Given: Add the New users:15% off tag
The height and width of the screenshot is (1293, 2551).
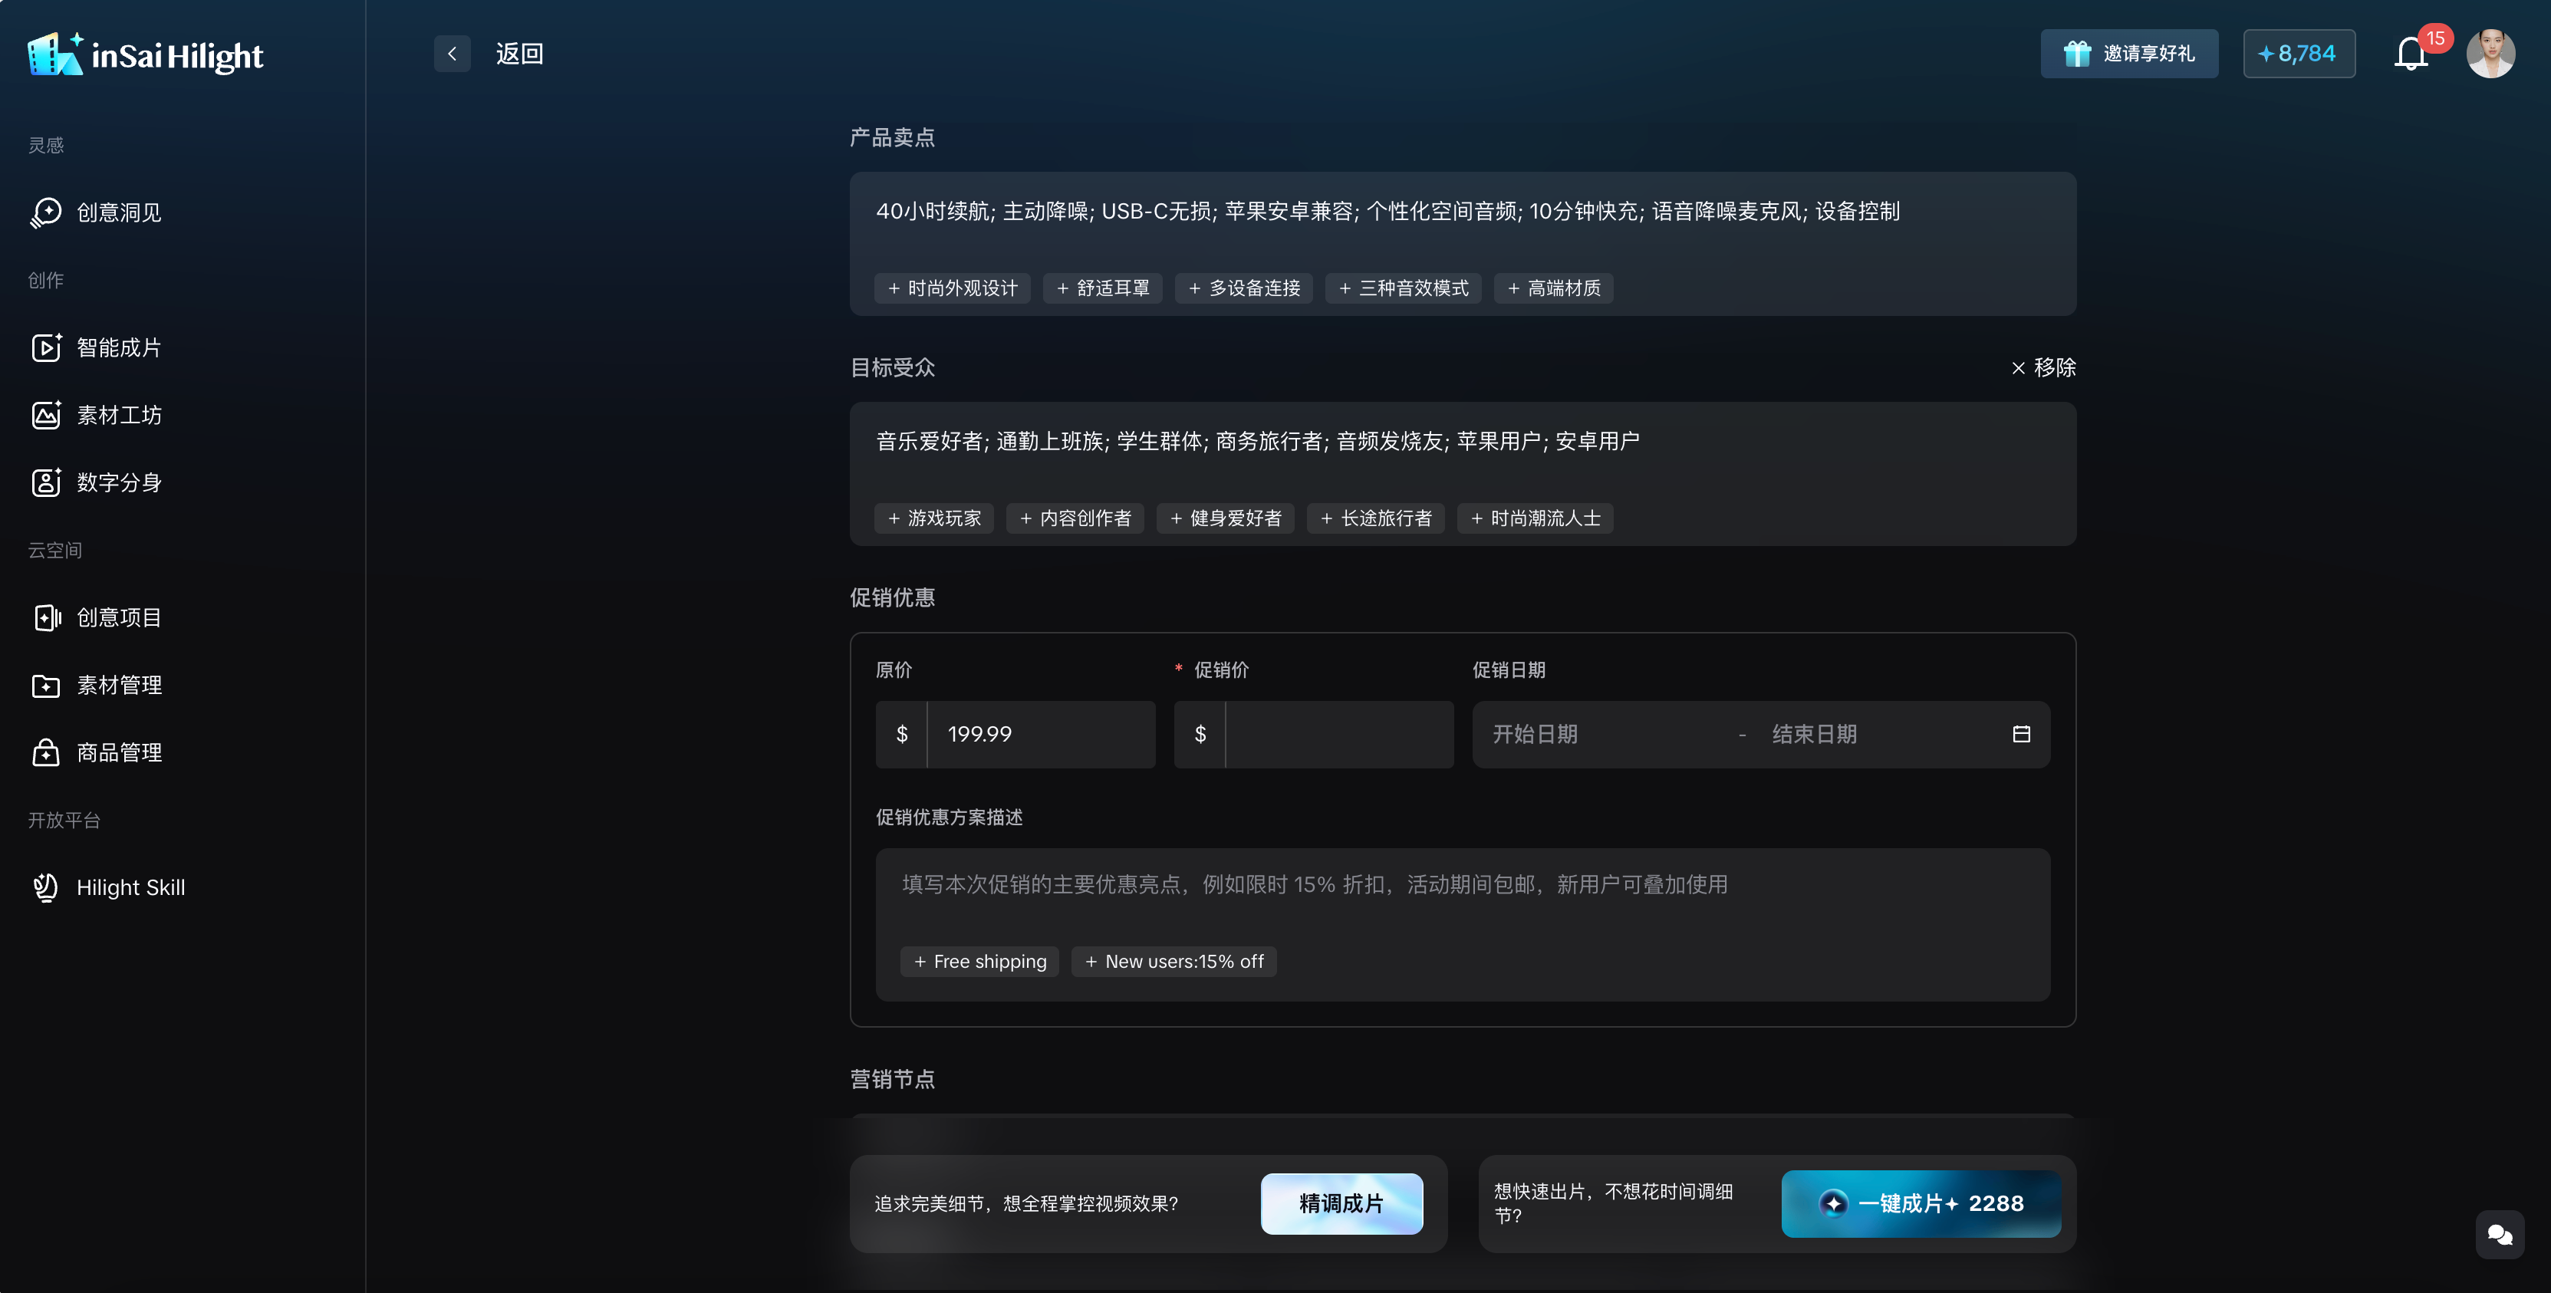Looking at the screenshot, I should (x=1173, y=962).
